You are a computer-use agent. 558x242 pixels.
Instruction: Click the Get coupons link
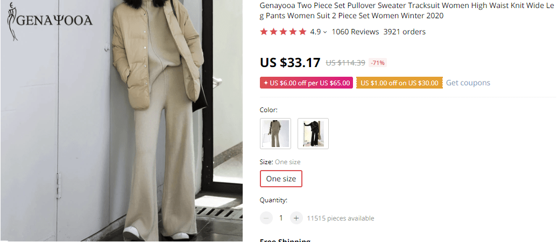click(x=468, y=83)
